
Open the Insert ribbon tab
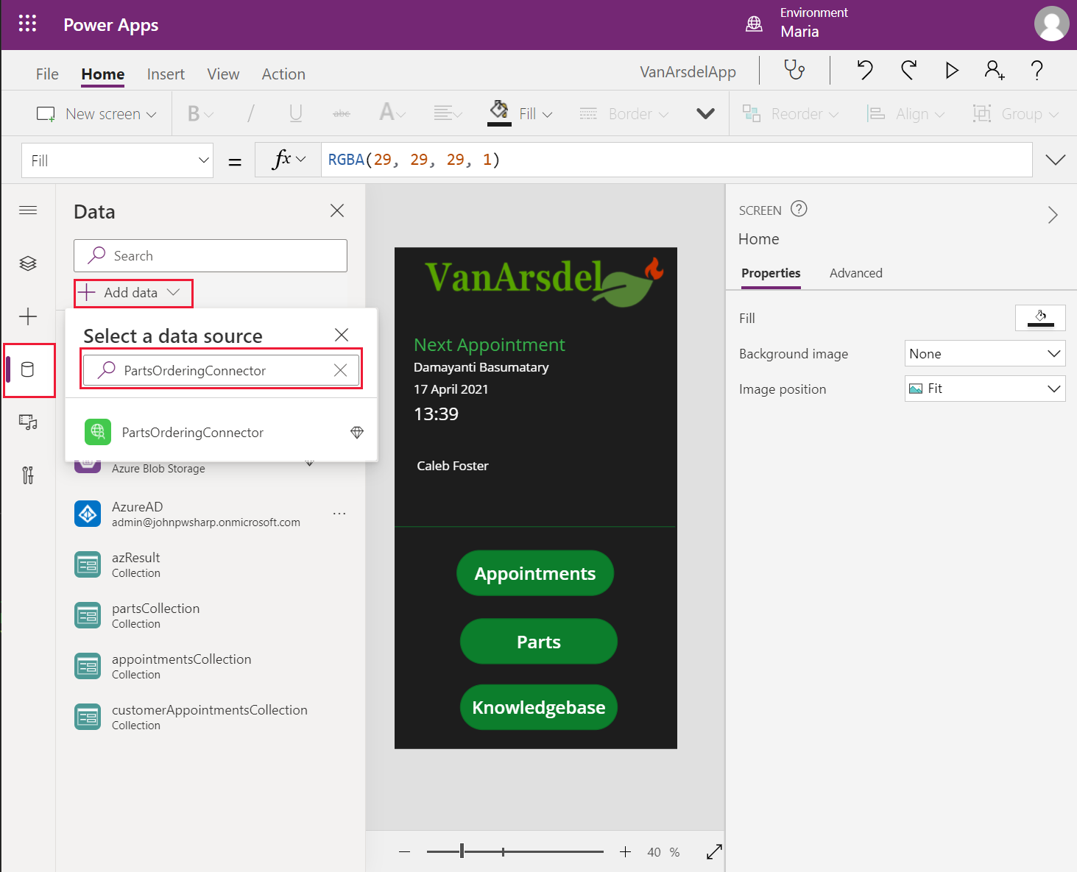pyautogui.click(x=166, y=74)
